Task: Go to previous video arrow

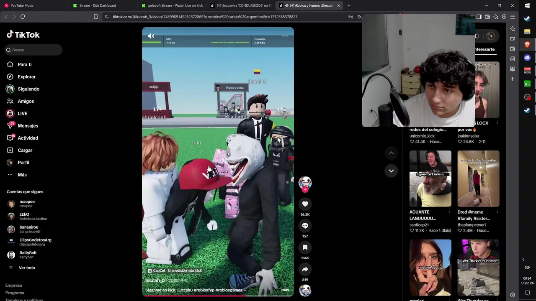Action: click(391, 153)
